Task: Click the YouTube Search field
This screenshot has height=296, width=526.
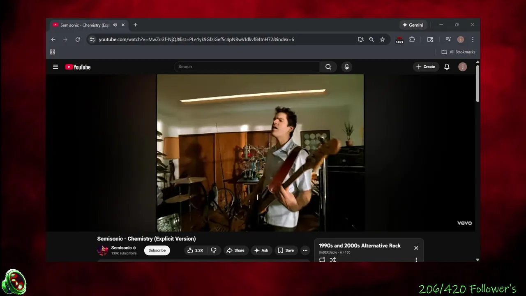Action: tap(247, 67)
